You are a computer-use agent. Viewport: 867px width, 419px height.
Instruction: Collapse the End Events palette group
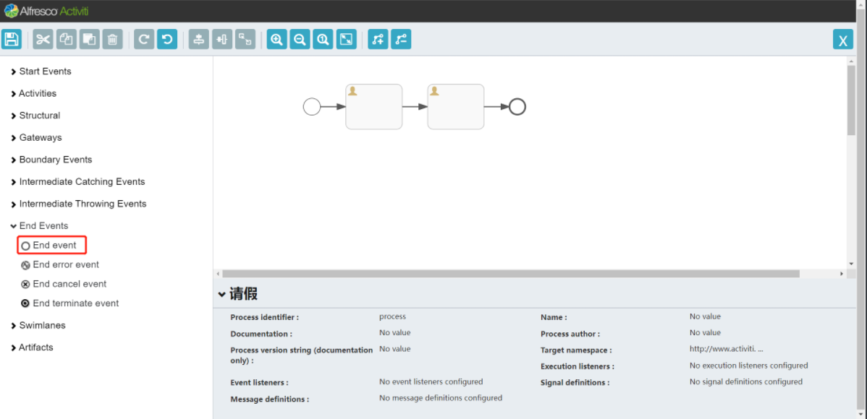[x=39, y=226]
